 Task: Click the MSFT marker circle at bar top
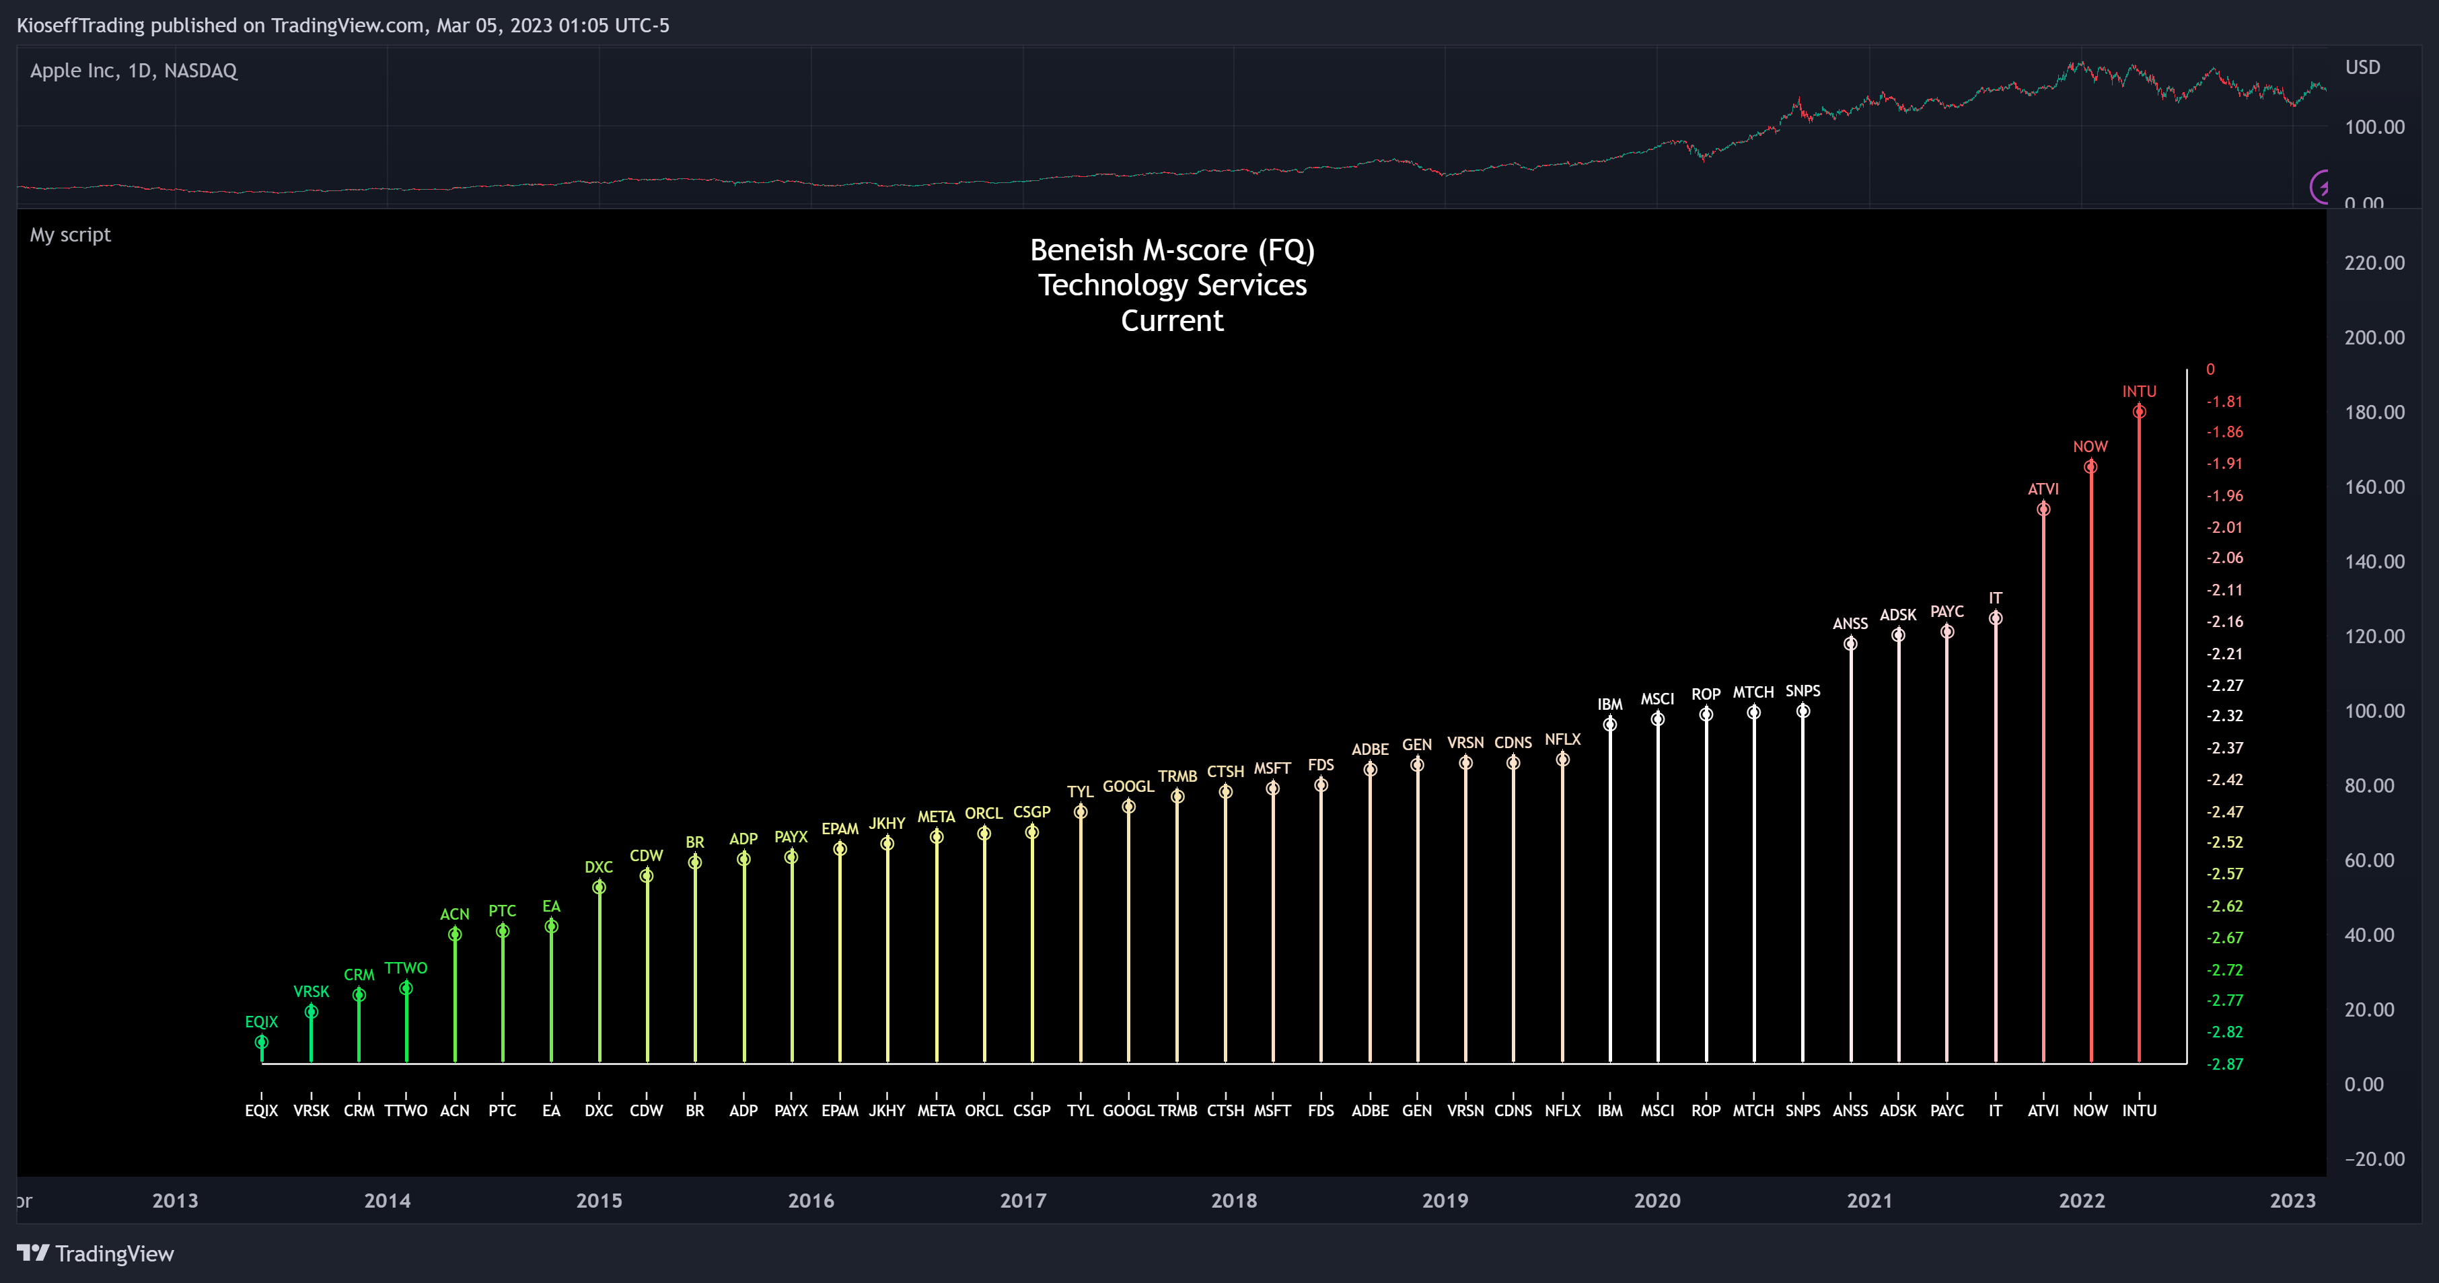click(1272, 789)
